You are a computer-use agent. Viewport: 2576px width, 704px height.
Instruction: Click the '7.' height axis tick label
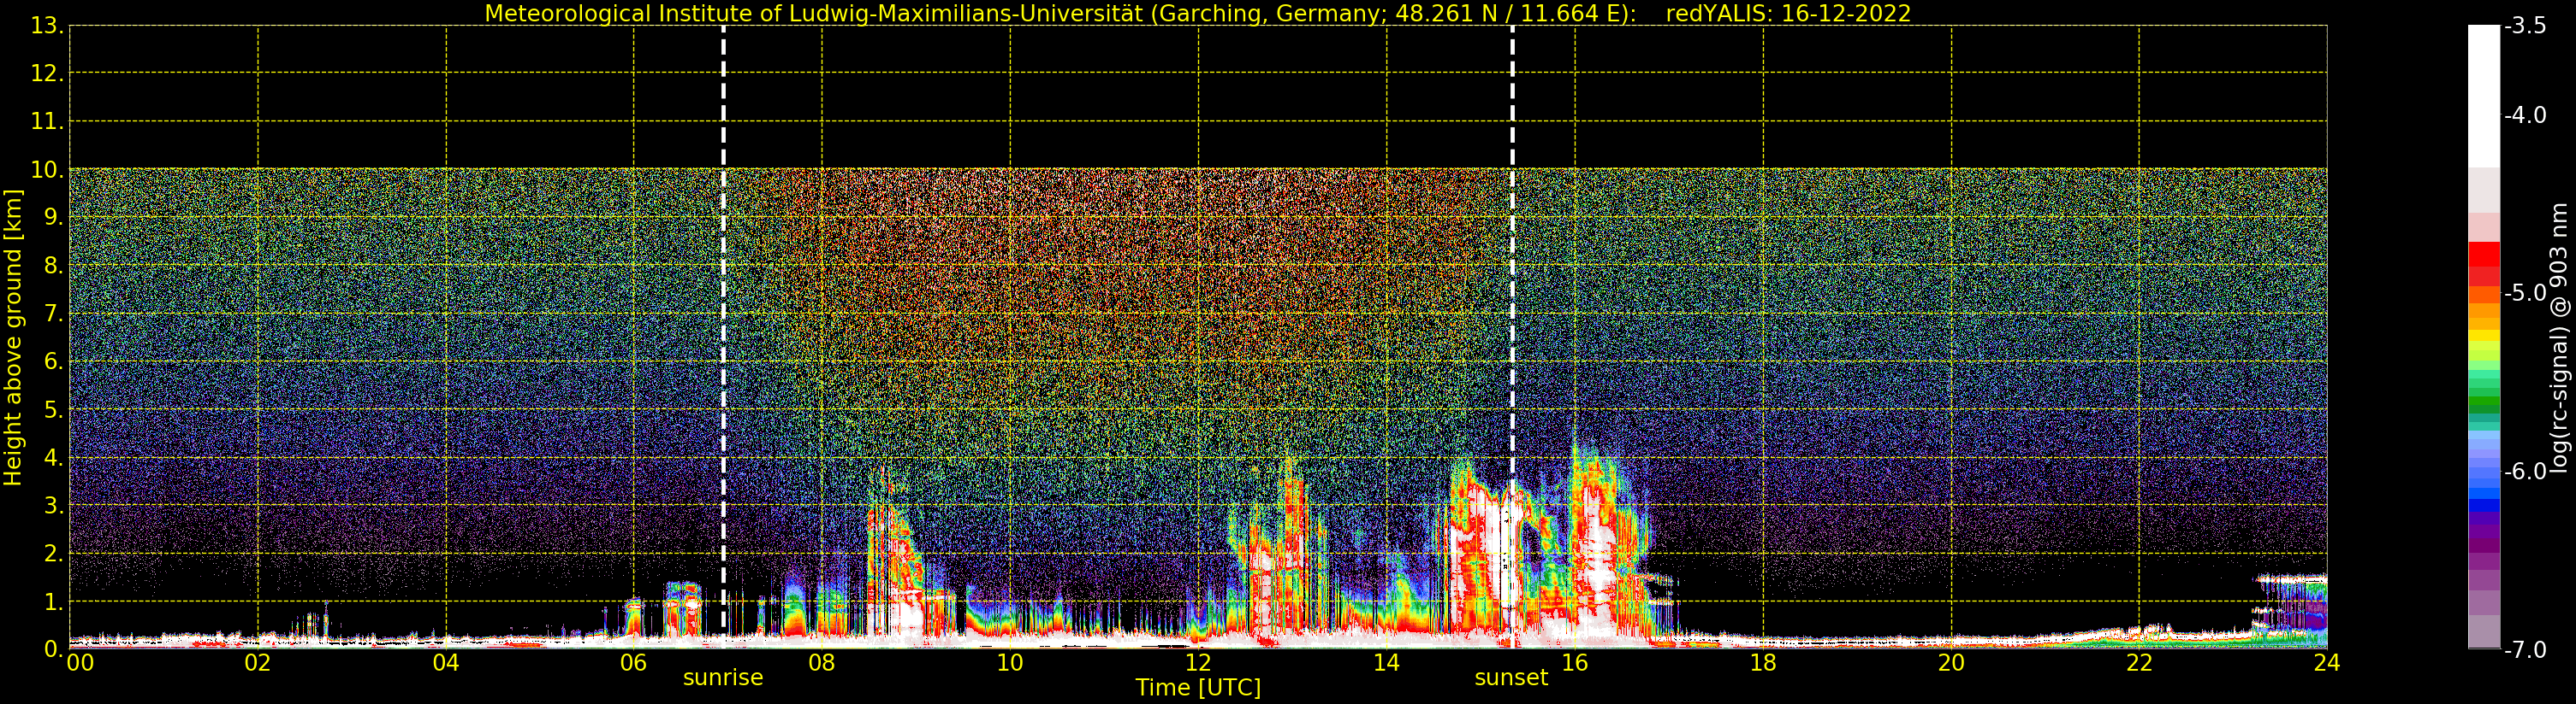click(54, 314)
